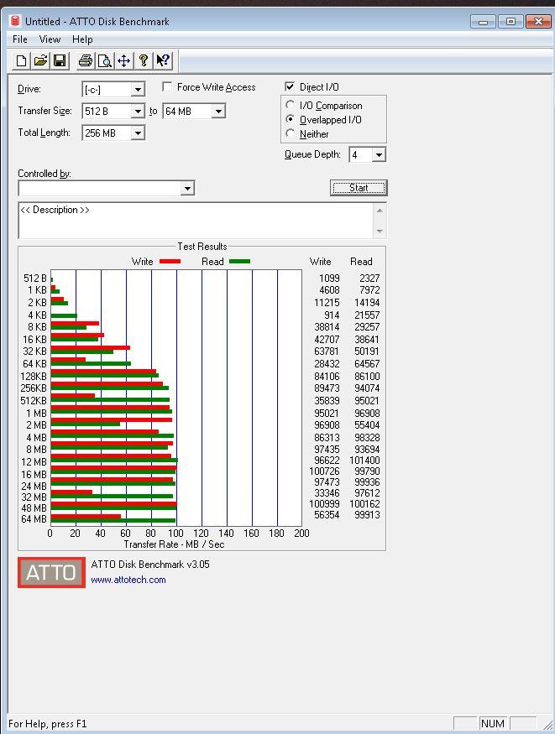Click the New document toolbar icon

tap(21, 60)
